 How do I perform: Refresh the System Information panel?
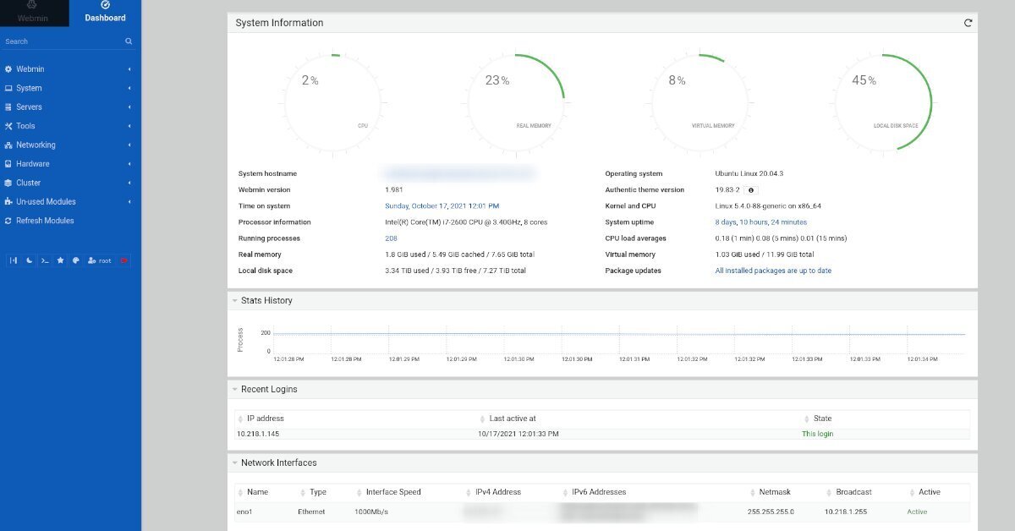pos(968,23)
